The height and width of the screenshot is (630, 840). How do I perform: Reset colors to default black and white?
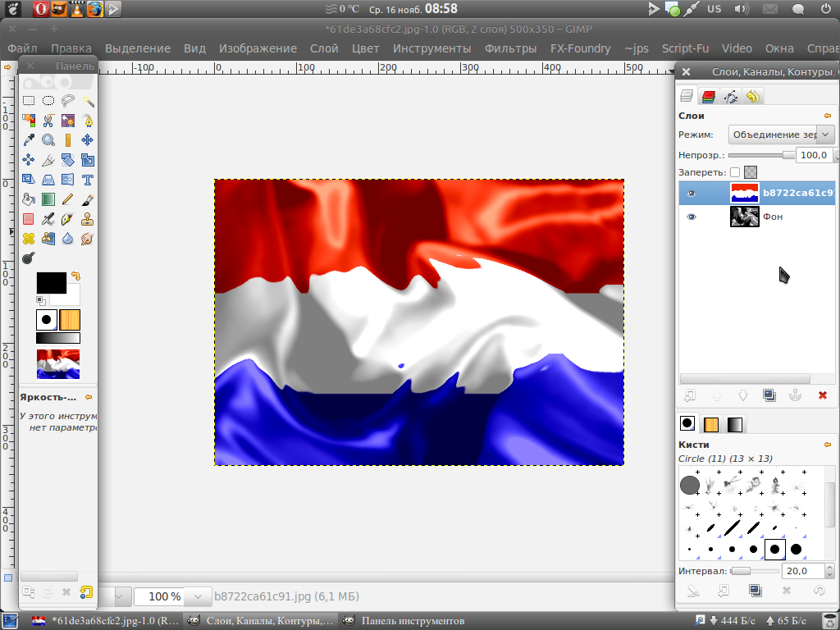[x=41, y=300]
